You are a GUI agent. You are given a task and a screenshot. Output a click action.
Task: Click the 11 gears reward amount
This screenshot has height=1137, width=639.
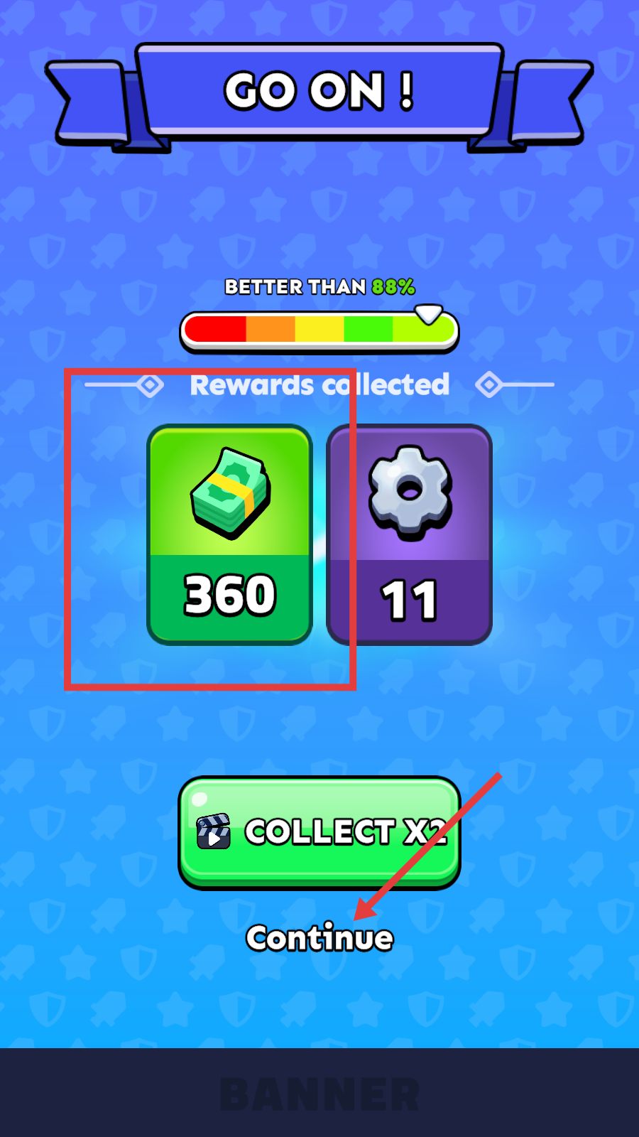click(x=410, y=601)
